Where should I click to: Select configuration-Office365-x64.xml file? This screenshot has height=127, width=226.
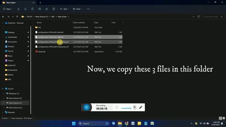[x=78, y=32]
